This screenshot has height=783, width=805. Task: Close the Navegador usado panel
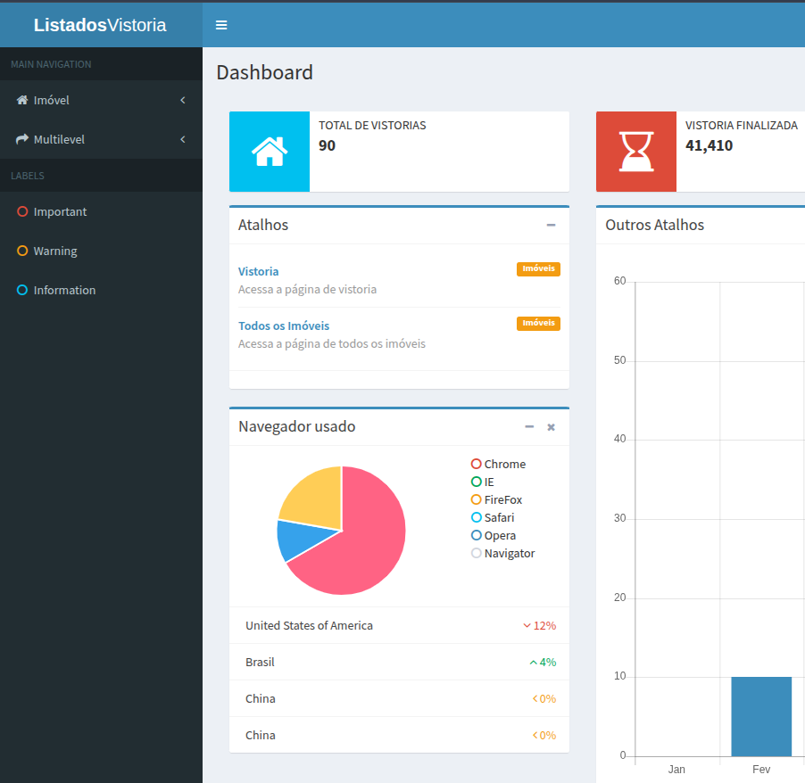551,427
